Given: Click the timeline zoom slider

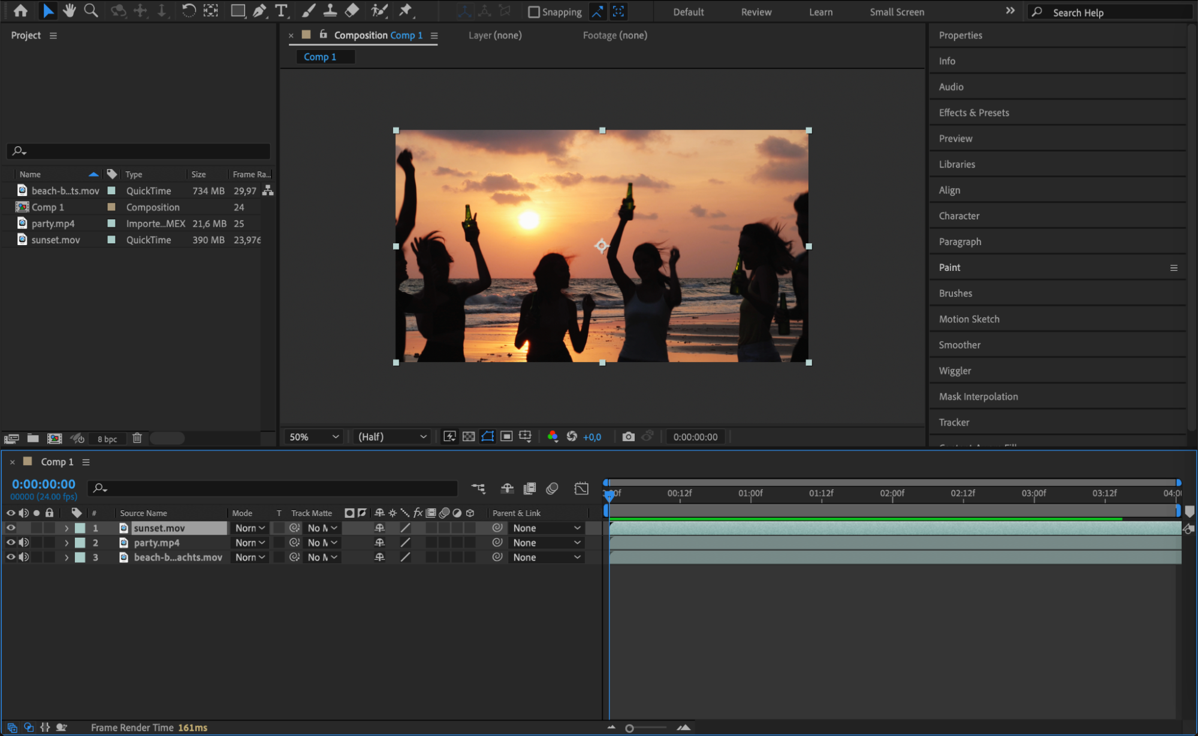Looking at the screenshot, I should tap(630, 728).
